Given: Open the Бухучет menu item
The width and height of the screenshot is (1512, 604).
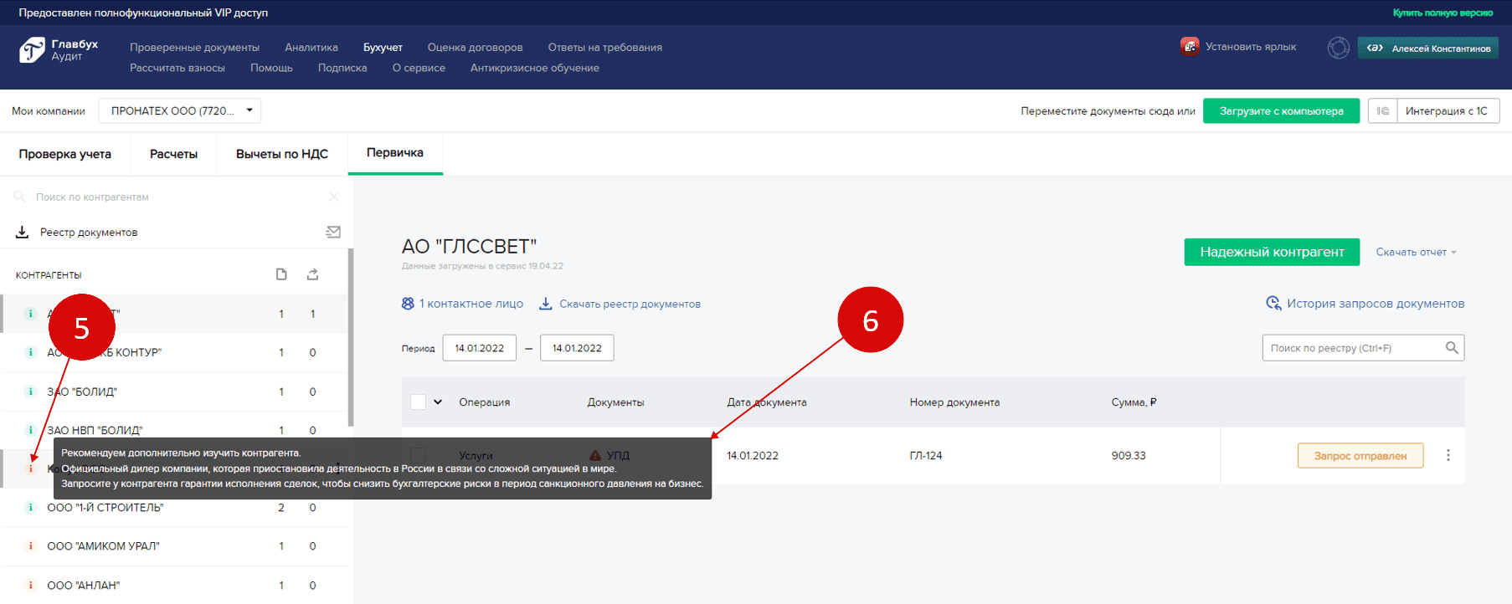Looking at the screenshot, I should tap(383, 47).
